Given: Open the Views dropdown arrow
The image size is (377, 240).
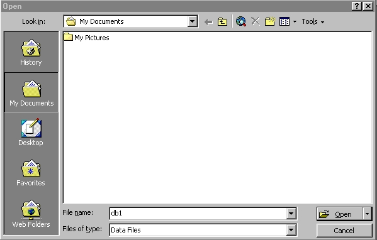Looking at the screenshot, I should (295, 22).
